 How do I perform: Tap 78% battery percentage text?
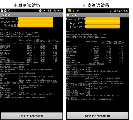[59, 11]
